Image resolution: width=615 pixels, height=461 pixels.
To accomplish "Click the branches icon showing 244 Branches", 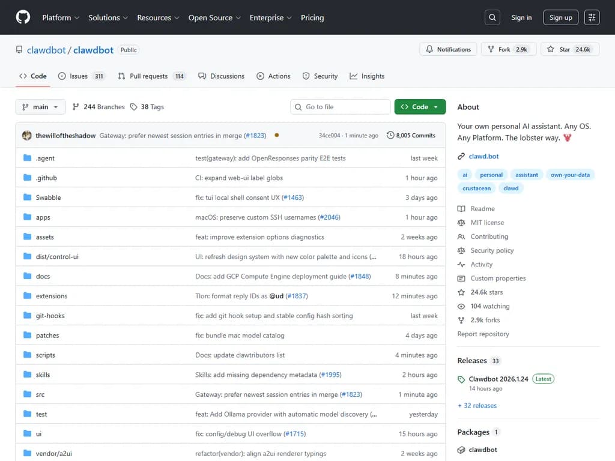I will point(76,107).
